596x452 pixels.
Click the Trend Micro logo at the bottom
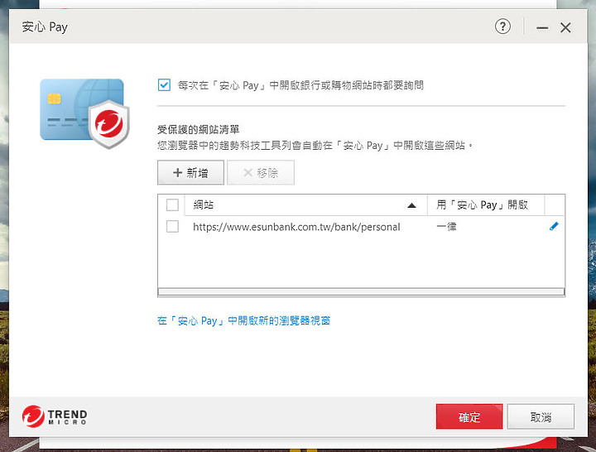[x=55, y=416]
